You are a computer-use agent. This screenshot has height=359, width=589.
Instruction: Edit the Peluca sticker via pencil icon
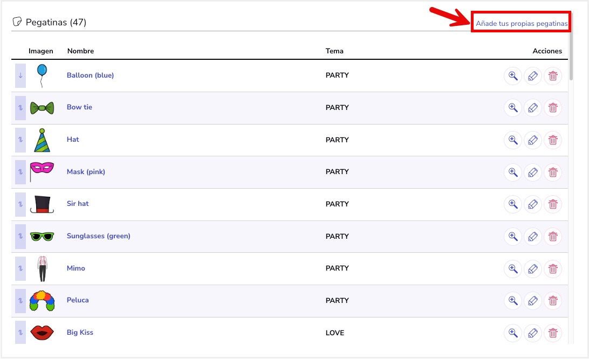533,301
